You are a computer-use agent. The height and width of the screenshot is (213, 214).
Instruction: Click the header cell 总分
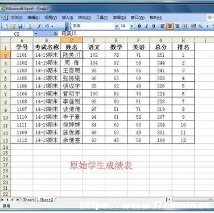coord(161,47)
